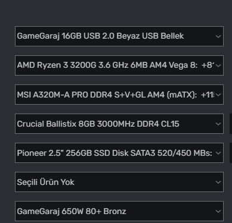This screenshot has width=232, height=223.
Task: Click the chevron on 650W power supply row
Action: point(218,211)
